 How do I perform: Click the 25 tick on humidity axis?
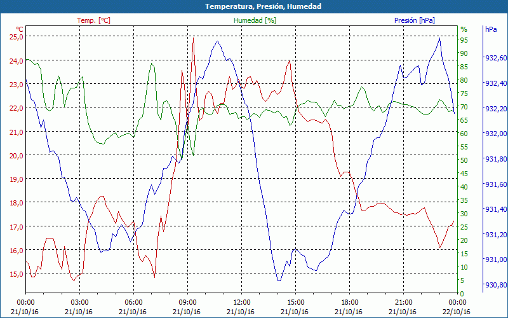464,227
